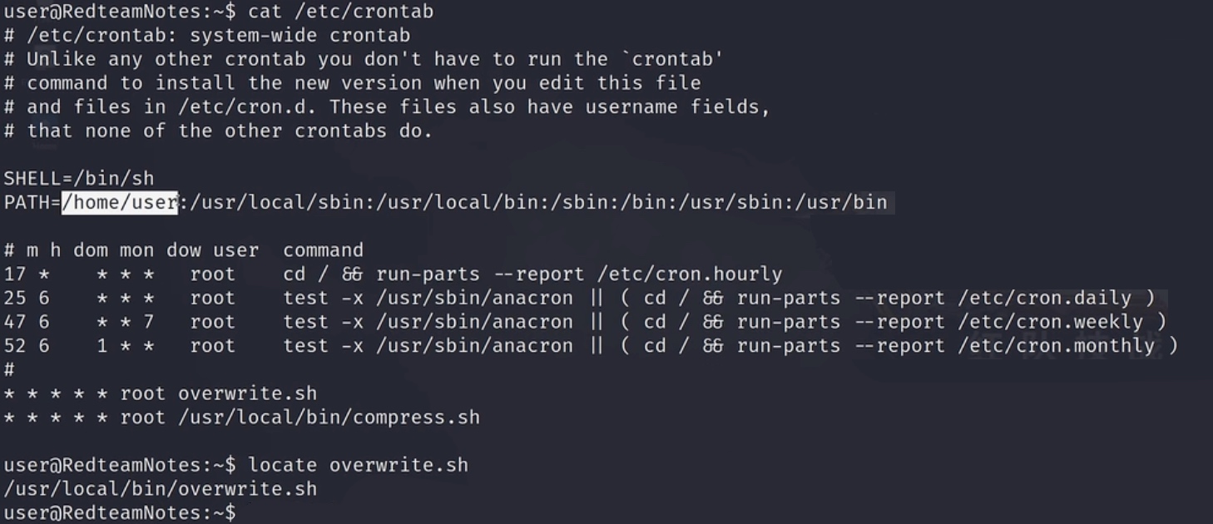
Task: Click the "locate overwrite.sh" command text
Action: click(x=358, y=465)
